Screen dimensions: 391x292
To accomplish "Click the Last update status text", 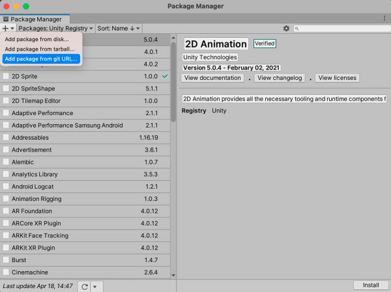I will pos(38,286).
